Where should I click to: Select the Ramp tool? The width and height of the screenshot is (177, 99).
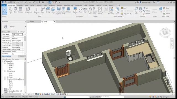click(x=81, y=10)
